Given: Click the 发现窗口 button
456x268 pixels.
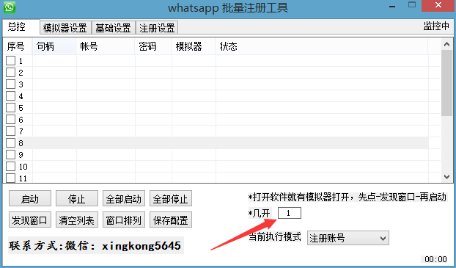Looking at the screenshot, I should [x=30, y=220].
